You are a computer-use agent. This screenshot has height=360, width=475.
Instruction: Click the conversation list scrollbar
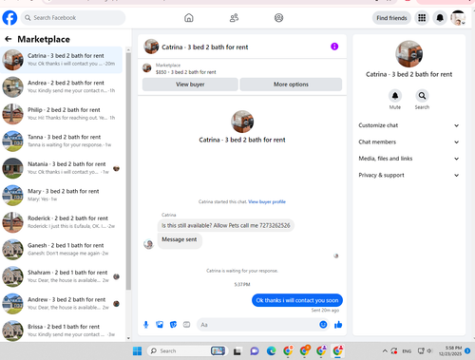pos(128,171)
